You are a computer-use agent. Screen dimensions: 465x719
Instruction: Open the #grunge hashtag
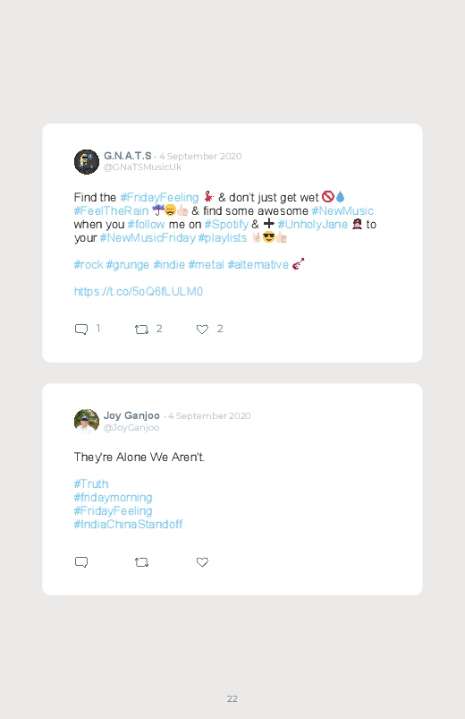(x=128, y=265)
